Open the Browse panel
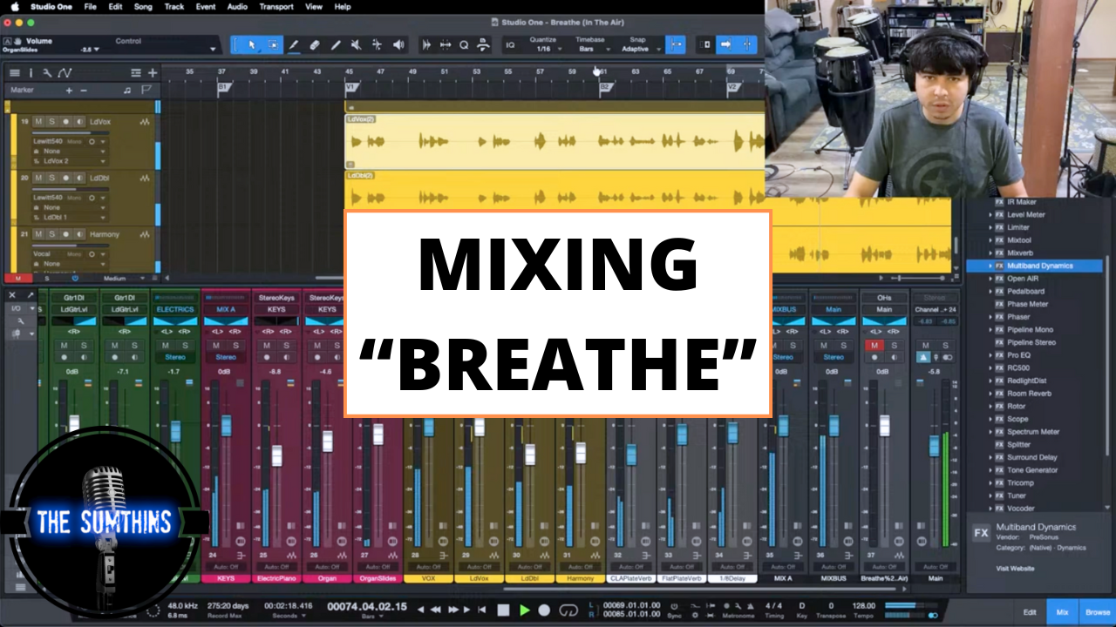The height and width of the screenshot is (627, 1116). coord(1098,612)
